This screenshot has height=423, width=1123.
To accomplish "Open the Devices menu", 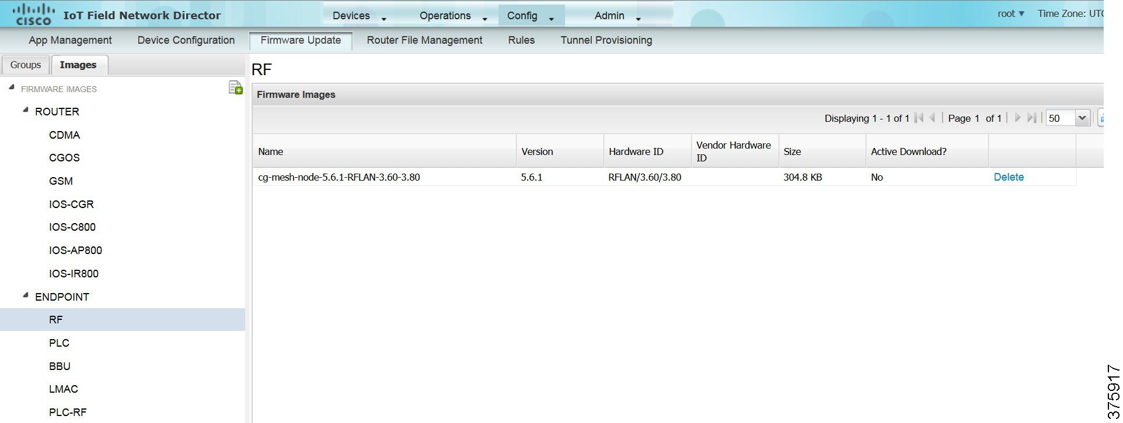I will click(x=359, y=16).
